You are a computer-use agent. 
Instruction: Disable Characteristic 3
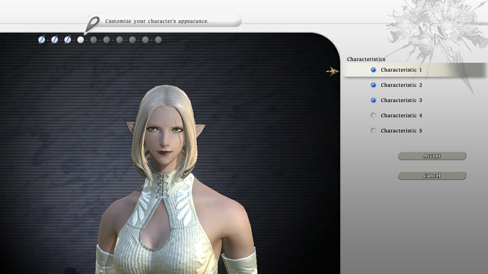(x=373, y=100)
